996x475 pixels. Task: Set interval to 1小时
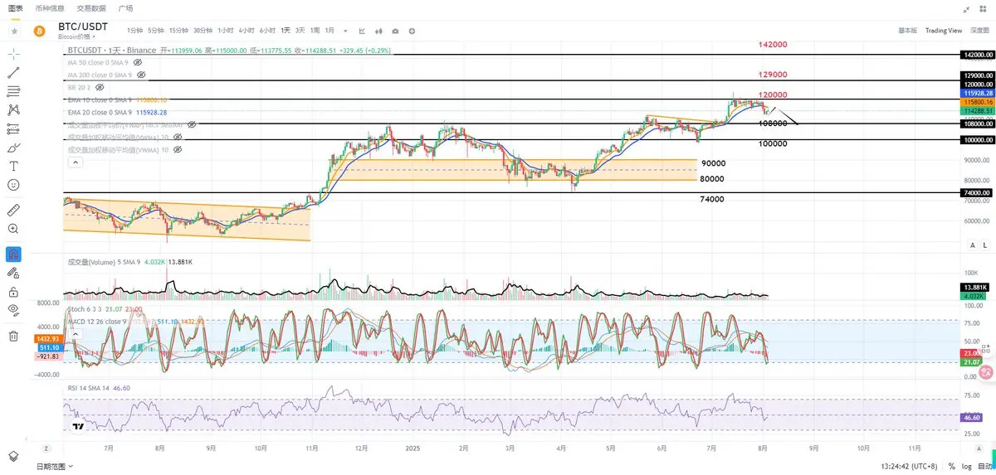[x=226, y=31]
